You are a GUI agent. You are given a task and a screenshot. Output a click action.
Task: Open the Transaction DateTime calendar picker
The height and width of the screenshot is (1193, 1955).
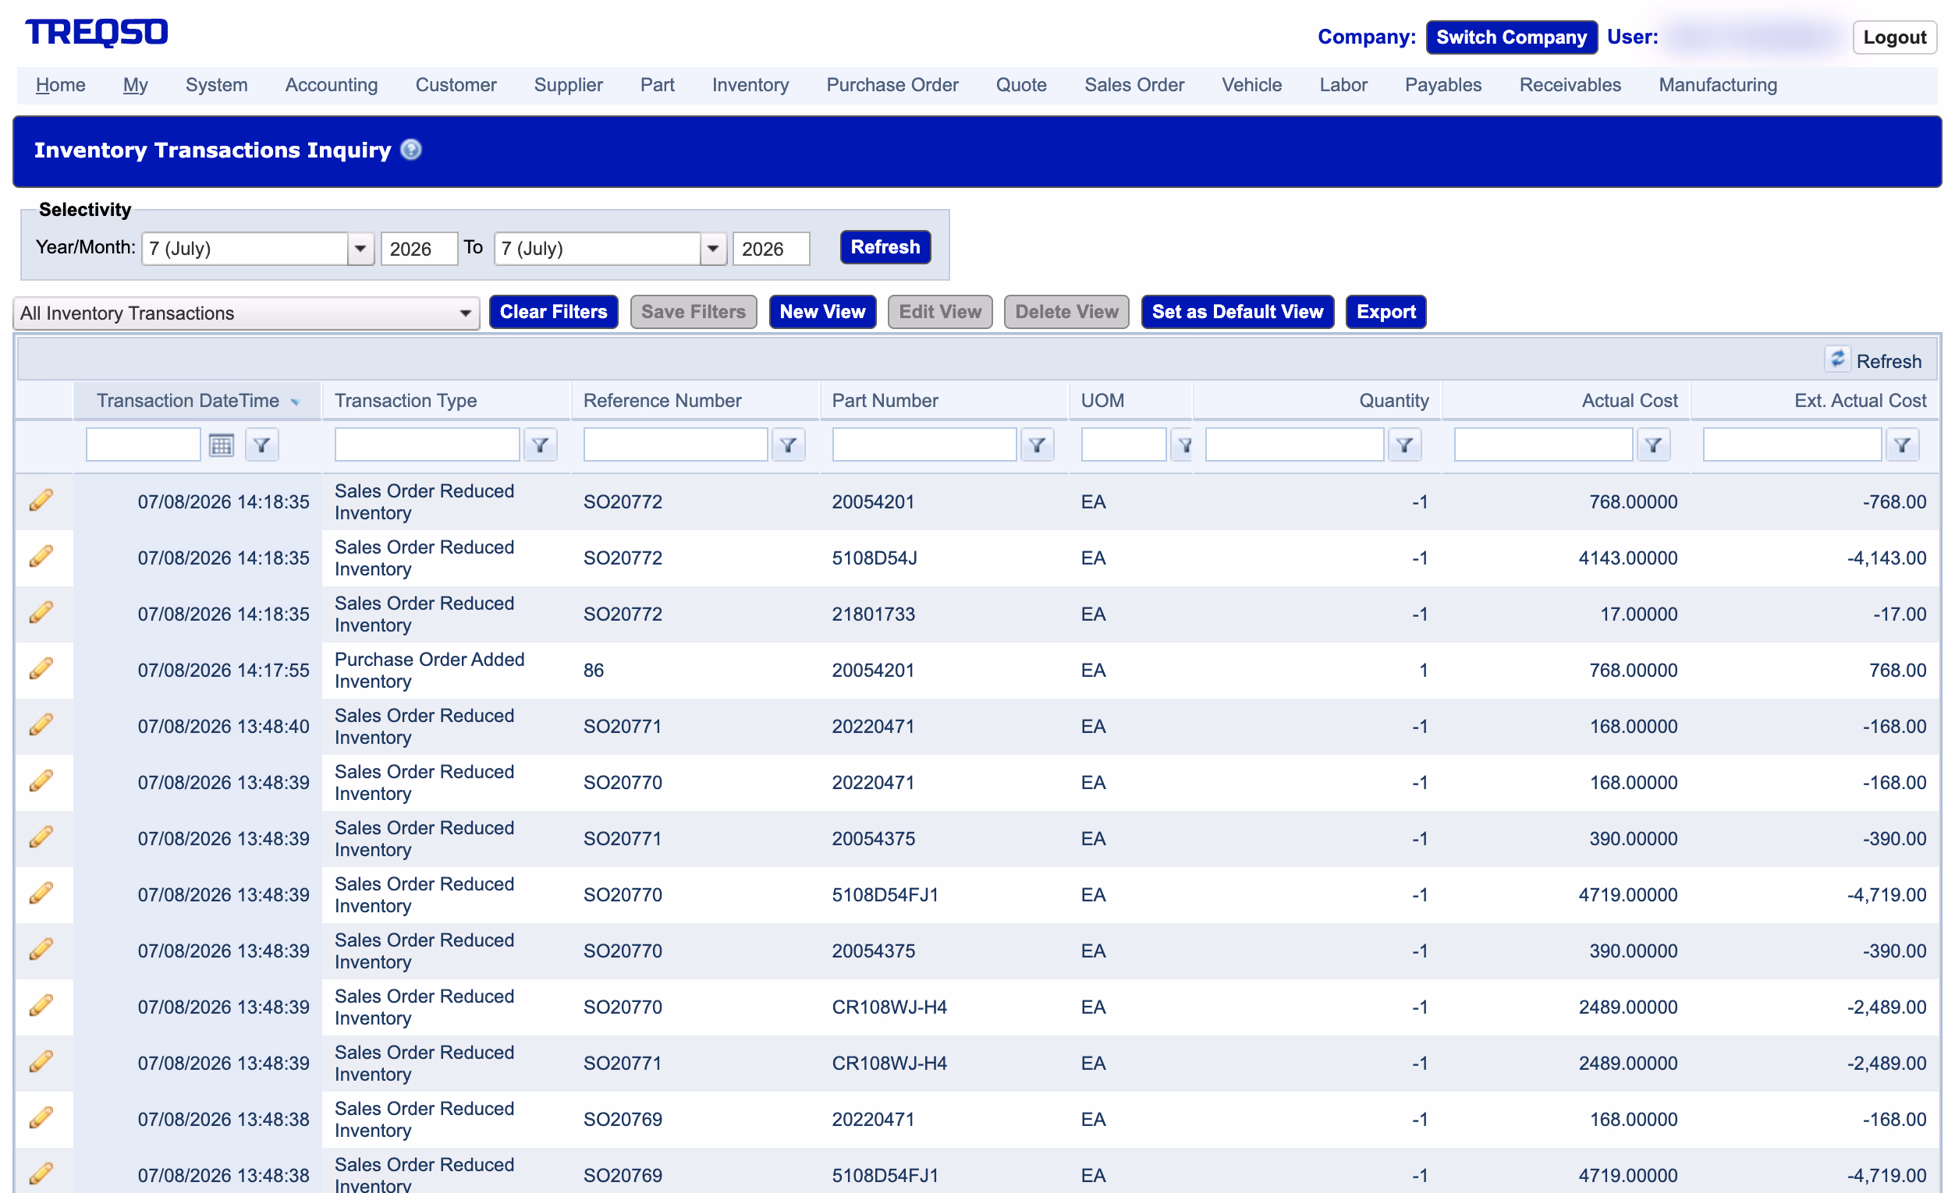tap(222, 445)
